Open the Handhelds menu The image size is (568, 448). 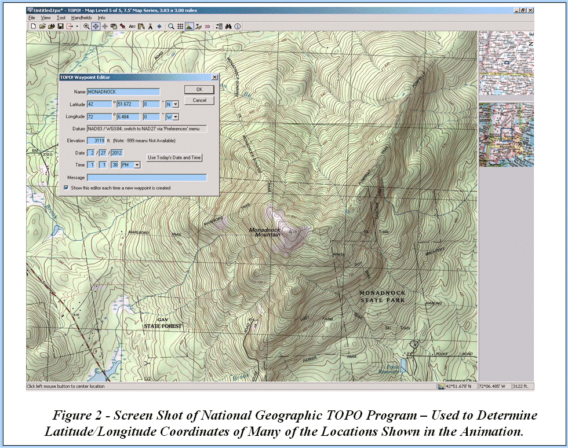tap(82, 17)
